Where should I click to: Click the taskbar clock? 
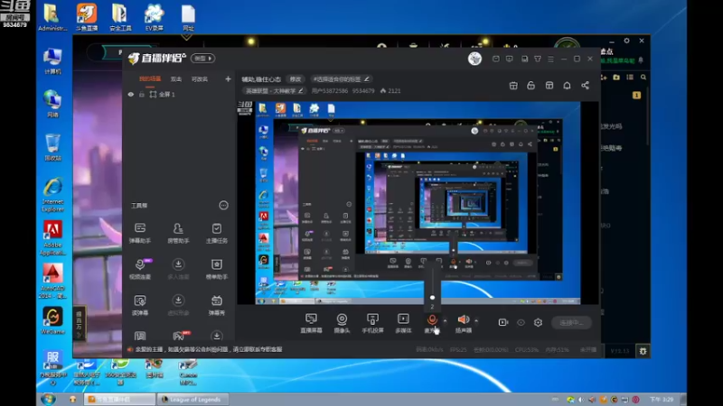tap(662, 400)
